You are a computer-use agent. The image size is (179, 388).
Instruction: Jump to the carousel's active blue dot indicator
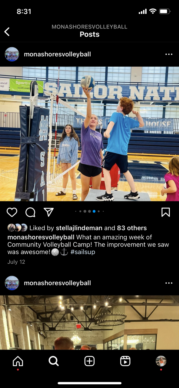tap(94, 211)
